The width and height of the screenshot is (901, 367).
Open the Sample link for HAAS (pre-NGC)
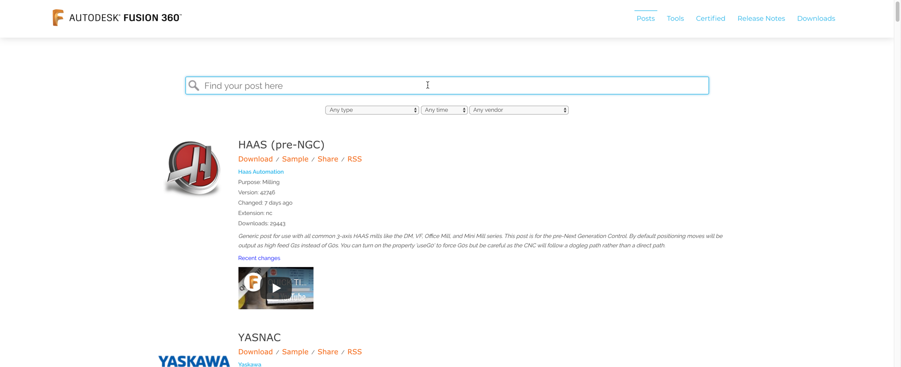point(295,159)
